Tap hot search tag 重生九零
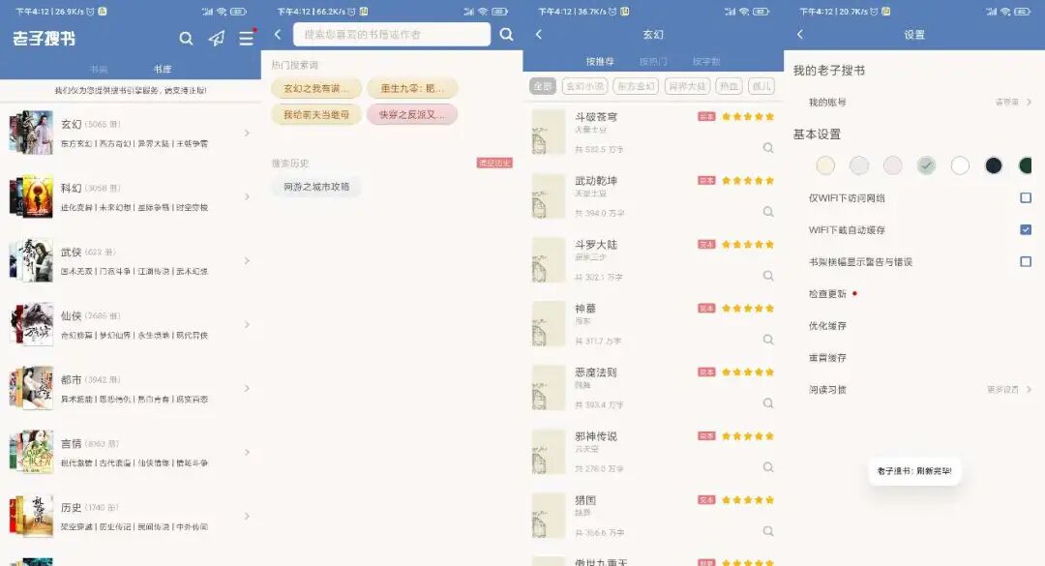 click(412, 88)
